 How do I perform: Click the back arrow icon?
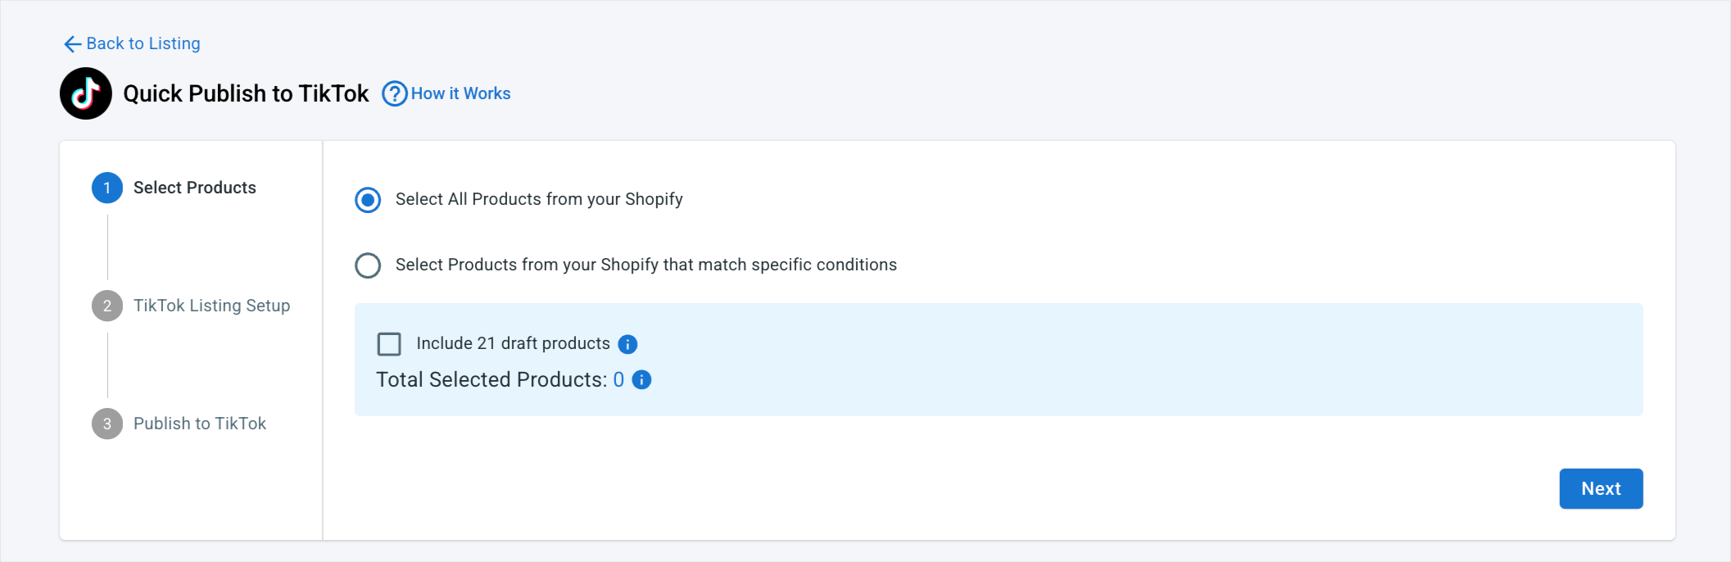72,44
